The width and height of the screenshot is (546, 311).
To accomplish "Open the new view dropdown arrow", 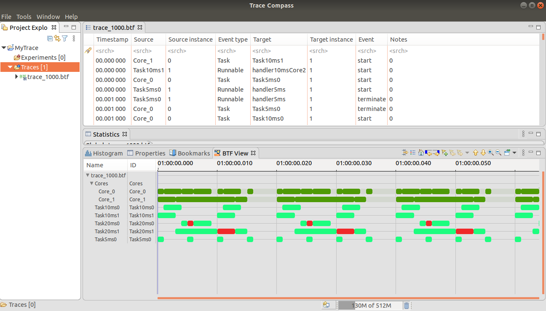I will click(514, 153).
